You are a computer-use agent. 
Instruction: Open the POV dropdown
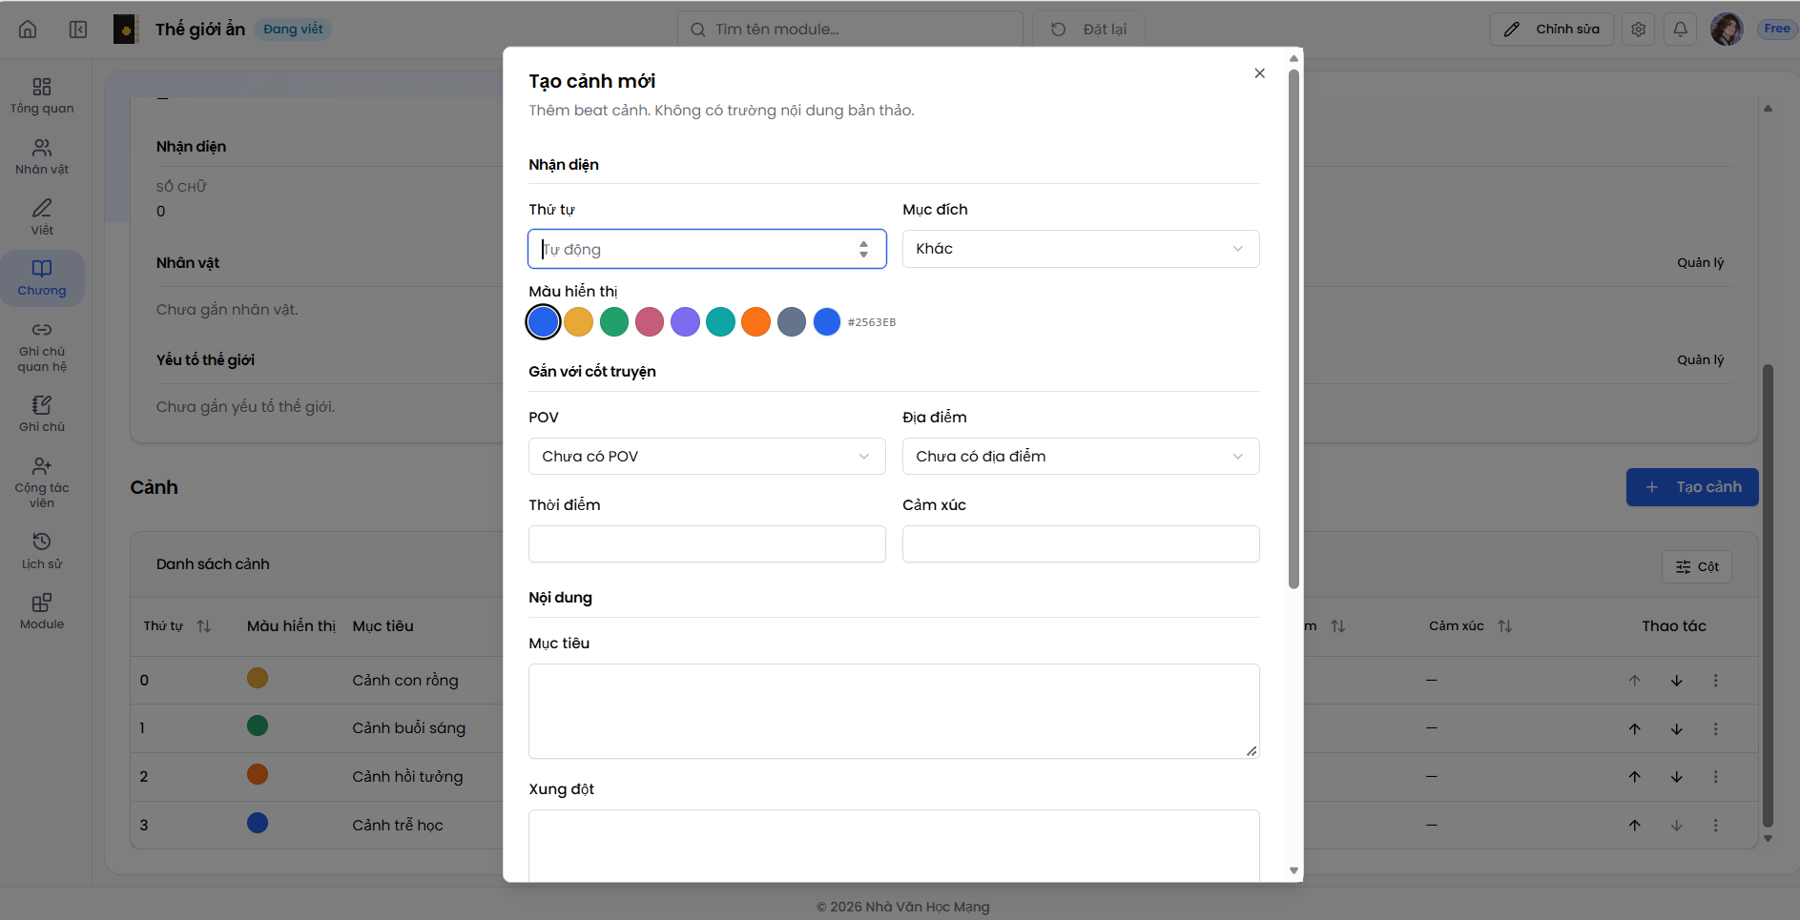707,457
